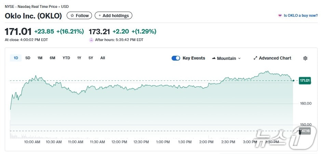Screen dimensions: 321x154
Task: Switch to the 5D time range
Action: pos(28,58)
